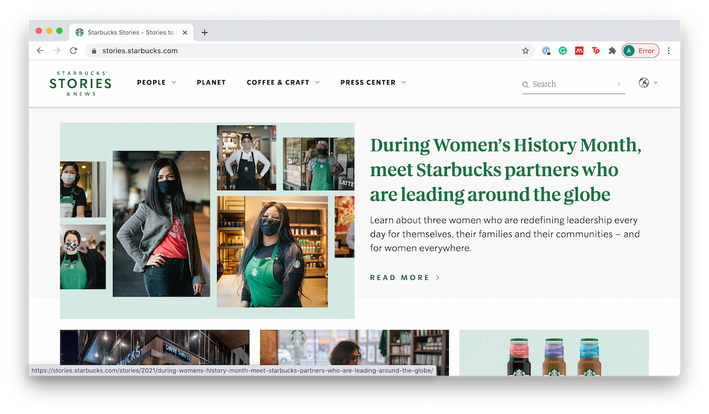Click the Tp extension icon
Viewport: 709px width, 414px height.
pyautogui.click(x=596, y=50)
